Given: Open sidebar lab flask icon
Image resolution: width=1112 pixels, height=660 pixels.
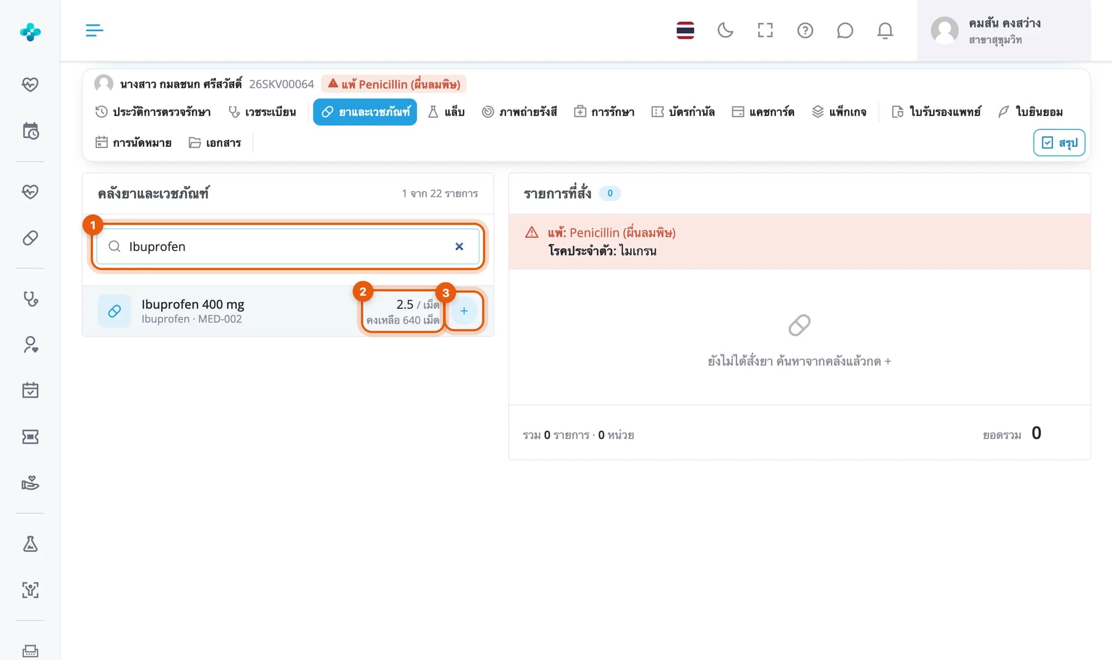Looking at the screenshot, I should [30, 543].
